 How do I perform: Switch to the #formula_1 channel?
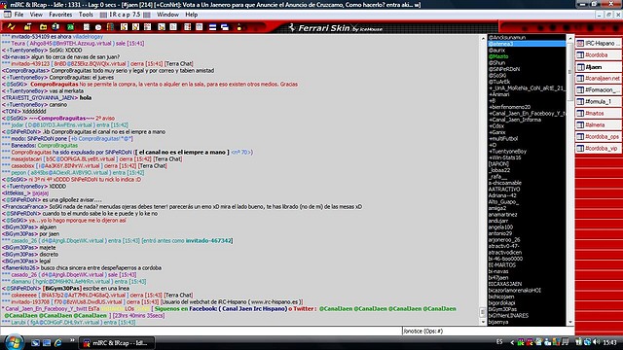click(x=599, y=101)
